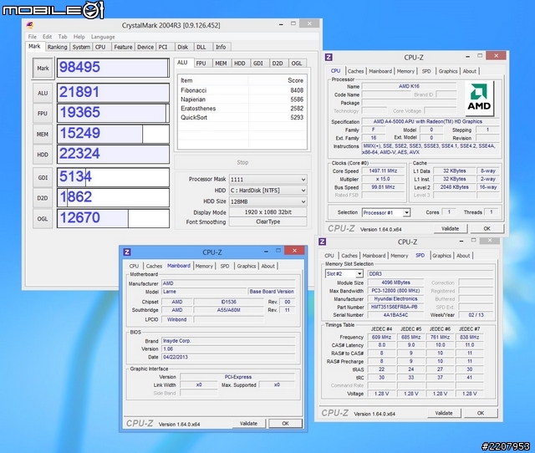Run the MEM benchmark button
The height and width of the screenshot is (453, 535).
(x=43, y=135)
